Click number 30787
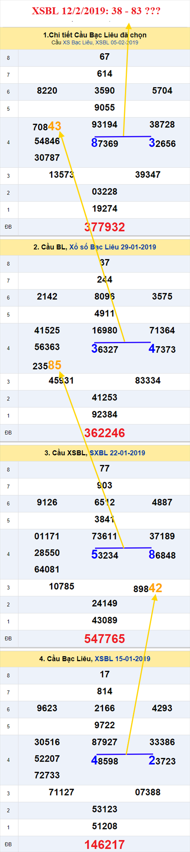This screenshot has height=852, width=190. (x=47, y=158)
